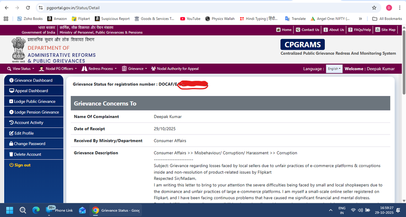Open Microsoft Edge from the taskbar
Viewport: 406px width, 217px height.
click(36, 210)
